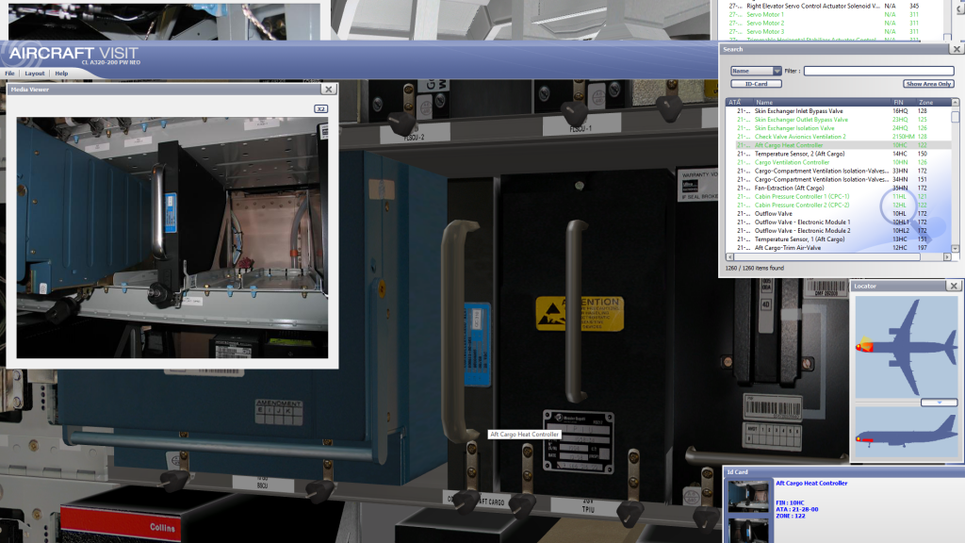Focus the Filter text field
Screen dimensions: 965x543
(x=879, y=71)
